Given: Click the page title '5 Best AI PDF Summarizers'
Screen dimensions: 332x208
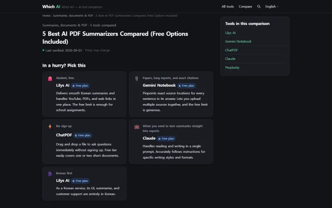Looking at the screenshot, I should (115, 37).
